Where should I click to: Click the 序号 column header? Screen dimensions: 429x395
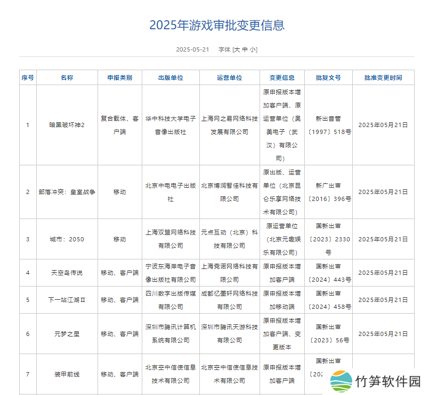(28, 78)
